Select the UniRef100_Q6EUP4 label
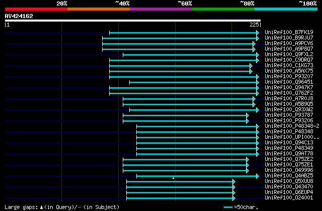Viewport: 322px width, 211px height. [289, 192]
